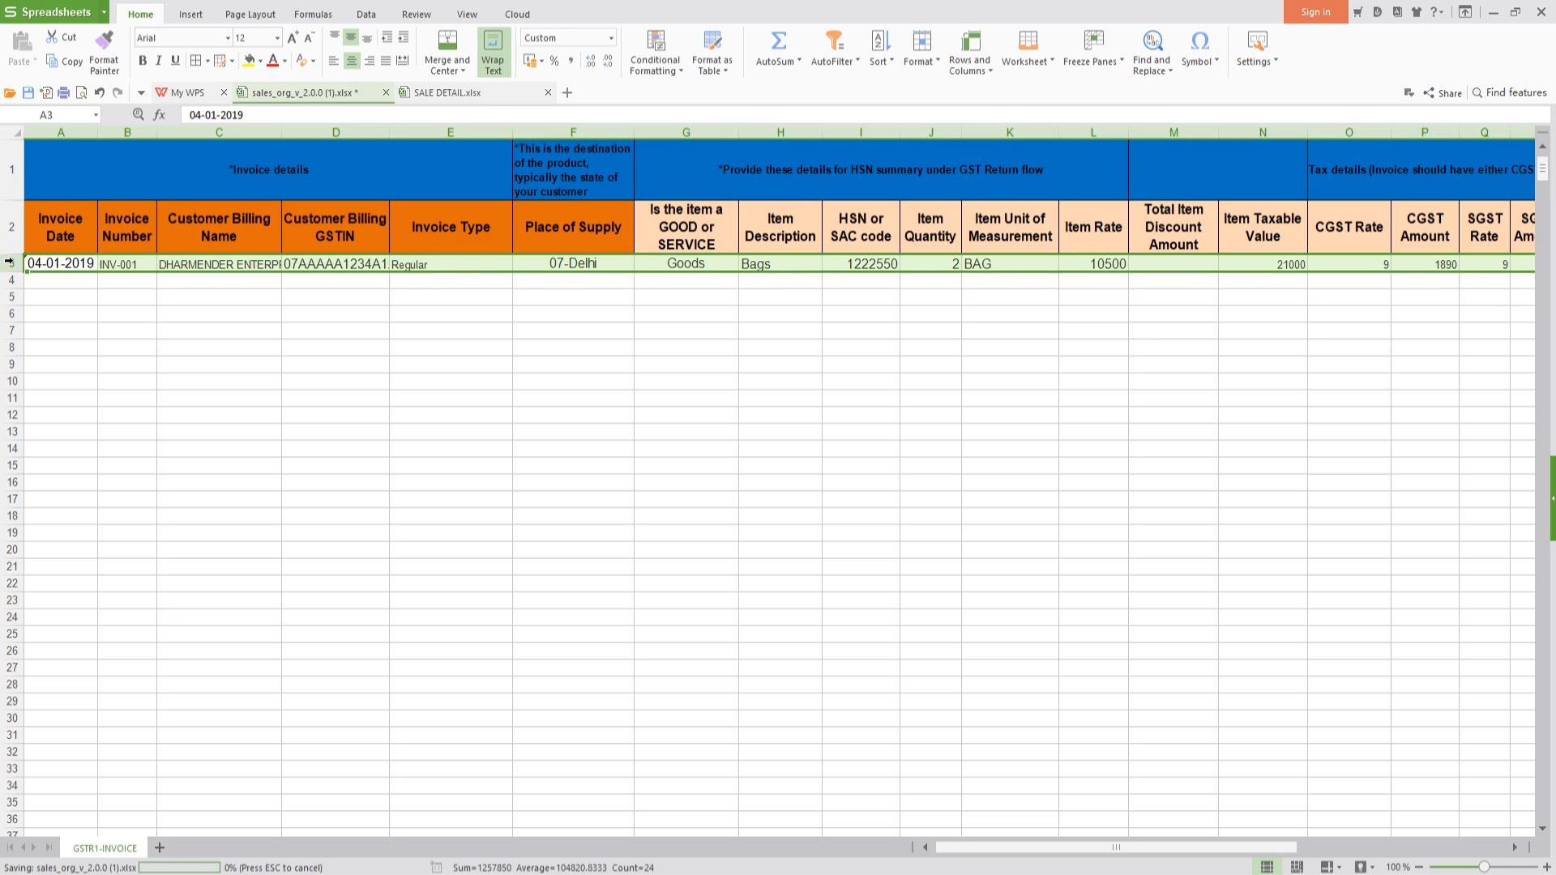Click the Home ribbon tab
Screen dimensions: 1556x875
[x=140, y=14]
